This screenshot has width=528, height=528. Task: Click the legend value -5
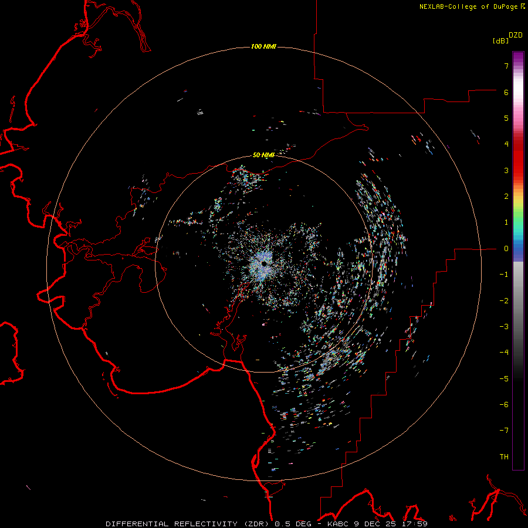click(x=504, y=379)
